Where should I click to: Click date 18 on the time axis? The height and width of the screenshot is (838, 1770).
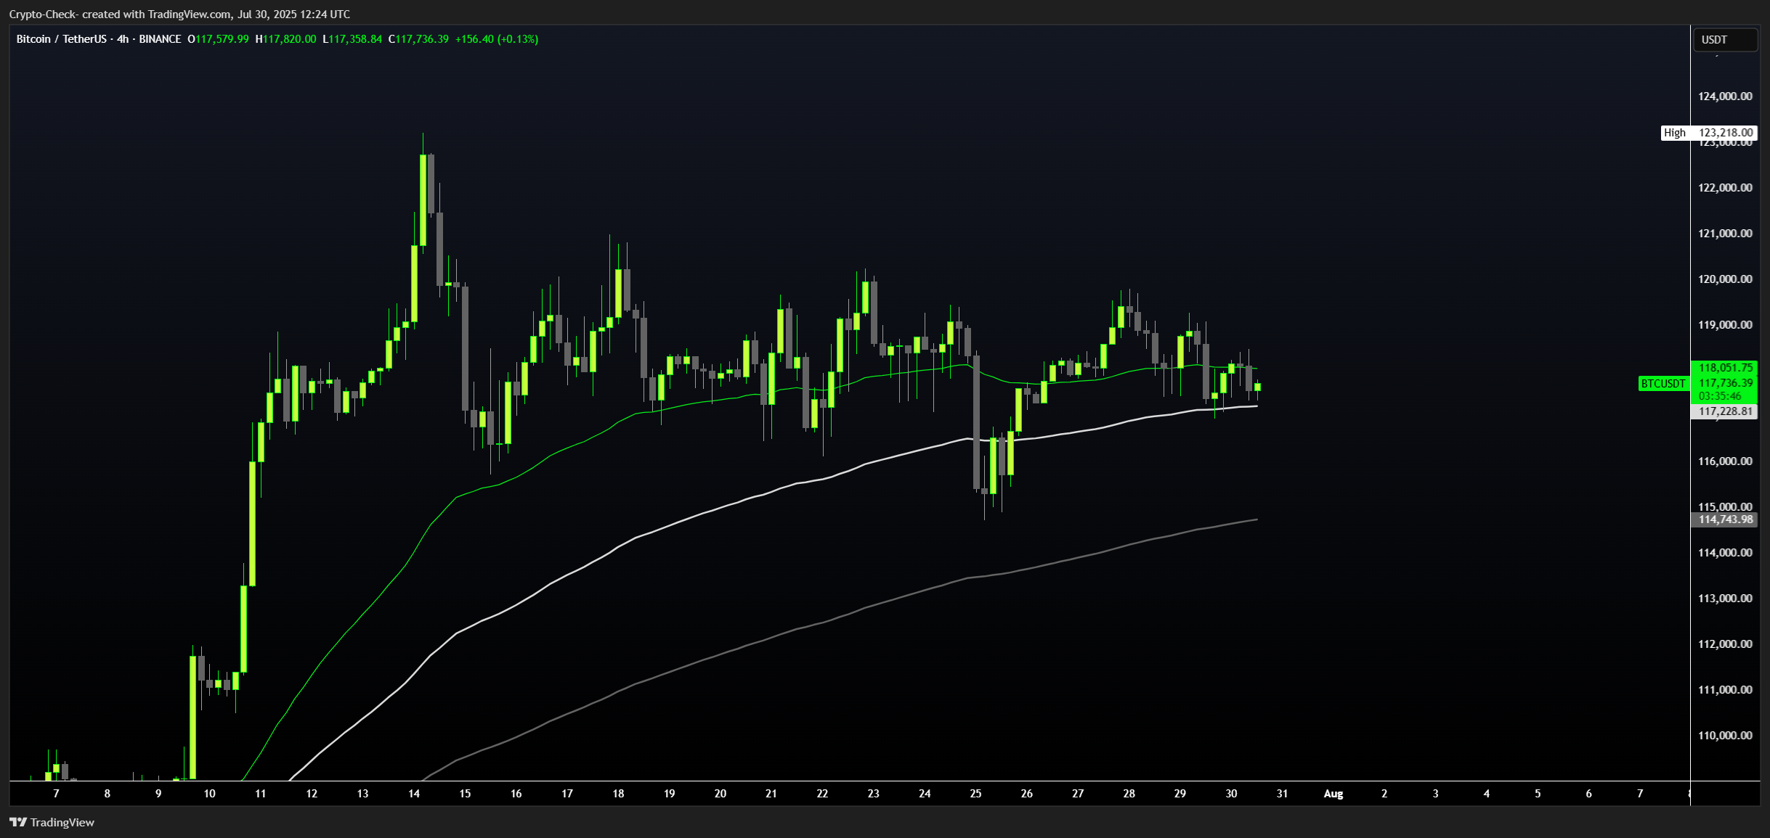click(618, 794)
